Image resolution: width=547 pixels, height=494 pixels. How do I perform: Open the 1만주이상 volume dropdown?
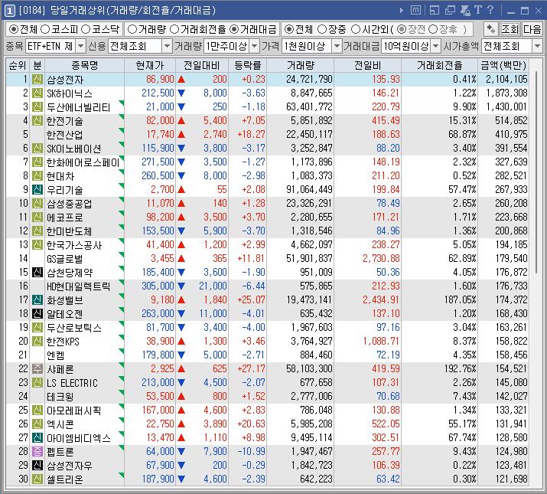tap(255, 46)
